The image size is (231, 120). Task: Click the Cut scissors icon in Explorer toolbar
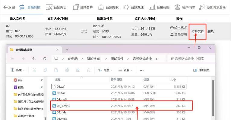(x=34, y=70)
